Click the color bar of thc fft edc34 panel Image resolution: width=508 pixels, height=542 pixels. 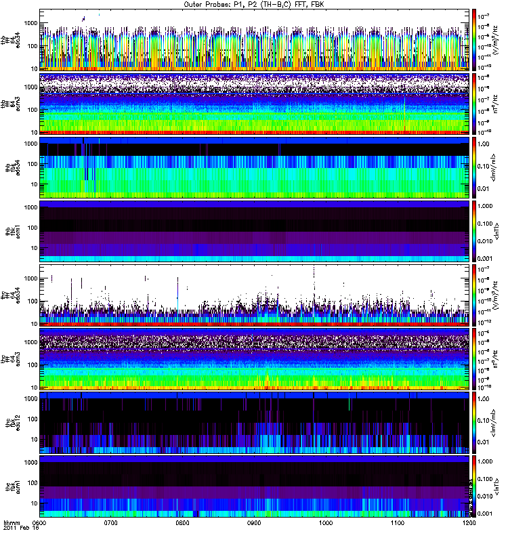[474, 295]
